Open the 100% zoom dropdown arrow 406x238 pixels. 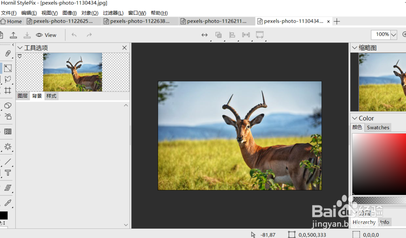tap(393, 34)
